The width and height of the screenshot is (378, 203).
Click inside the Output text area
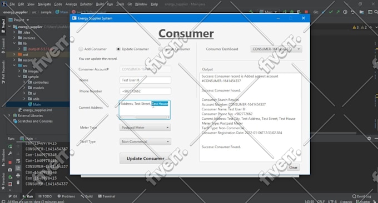pos(251,118)
